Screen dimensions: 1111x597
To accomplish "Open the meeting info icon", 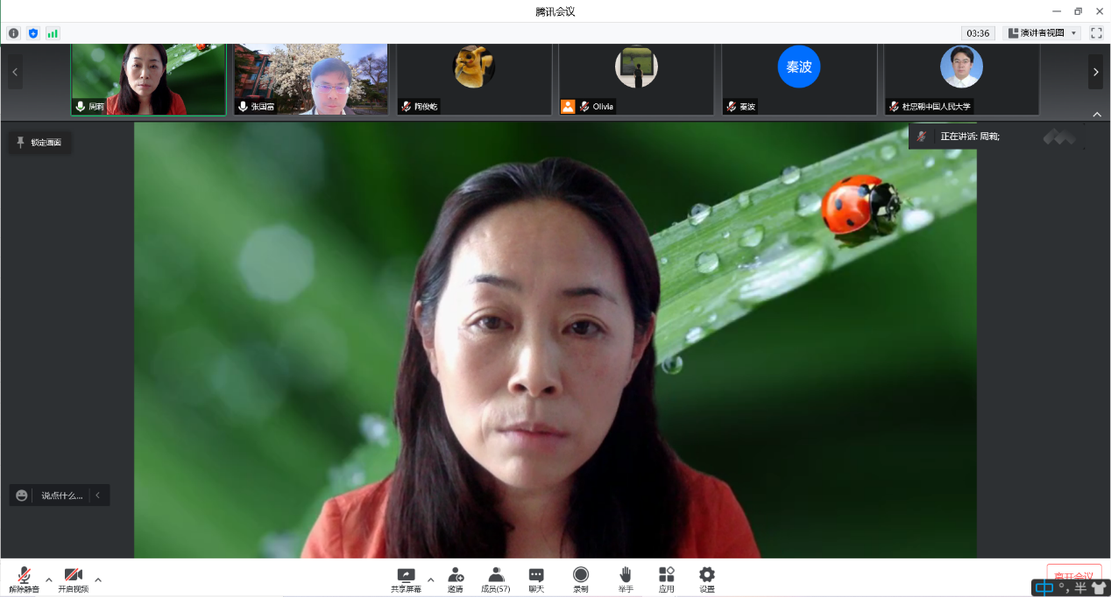I will coord(14,33).
